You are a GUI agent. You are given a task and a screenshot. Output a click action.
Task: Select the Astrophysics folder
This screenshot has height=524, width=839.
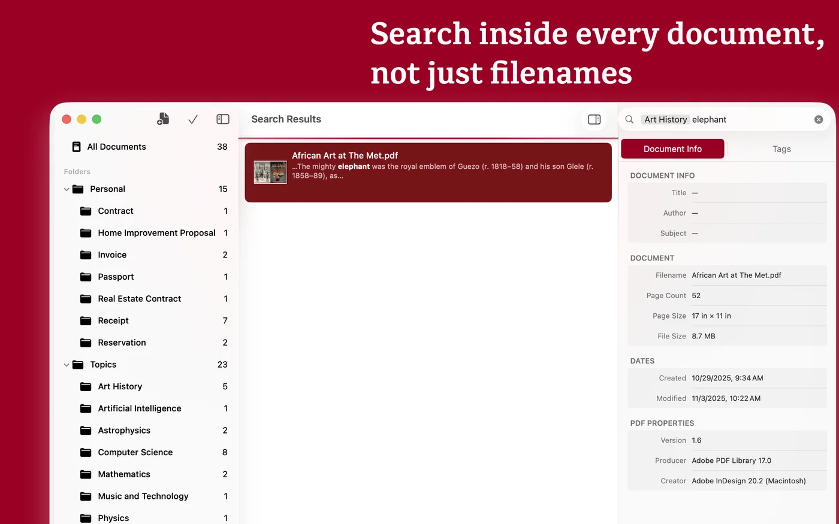[x=124, y=431]
